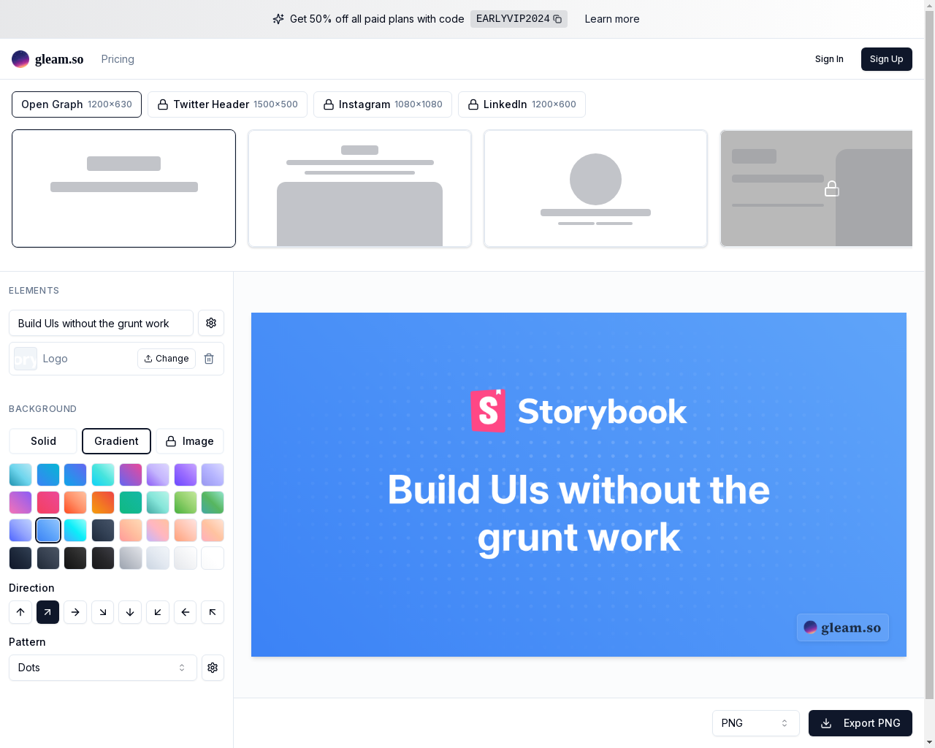935x748 pixels.
Task: Pick the magenta-purple swatch starting second row
Action: [20, 503]
